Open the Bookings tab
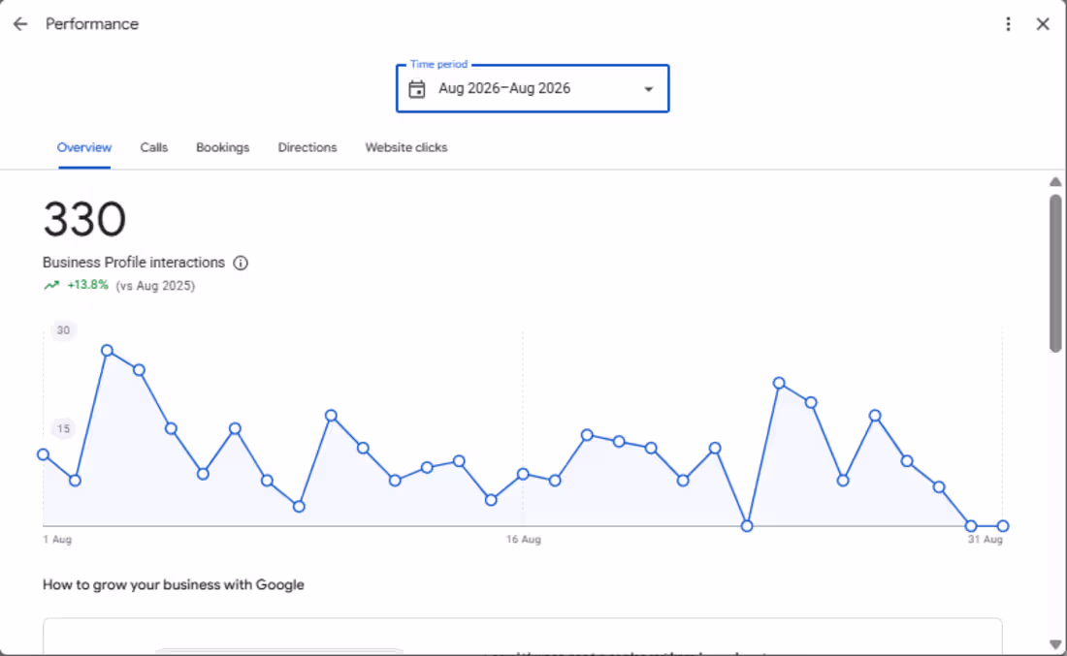Viewport: 1067px width, 656px height. pyautogui.click(x=222, y=147)
